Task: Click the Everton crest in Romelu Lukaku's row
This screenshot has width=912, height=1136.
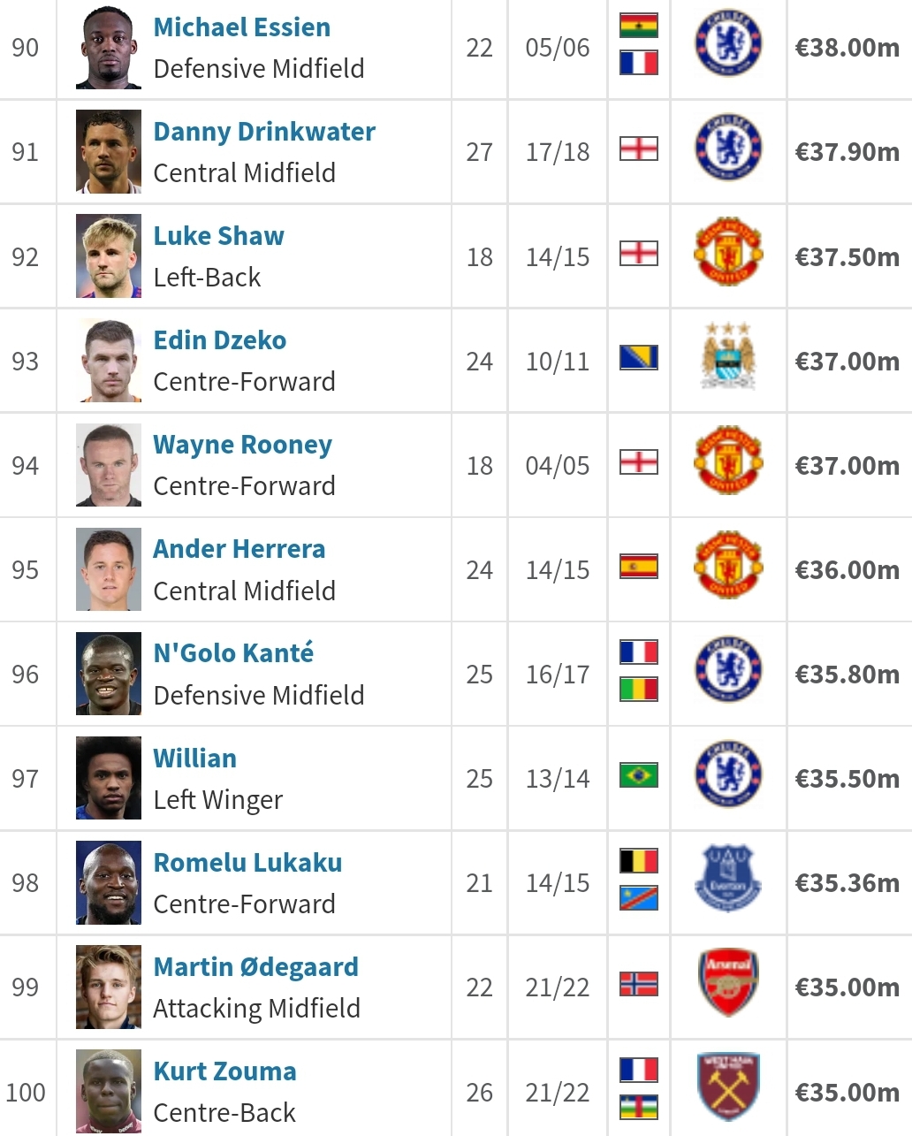Action: [728, 878]
